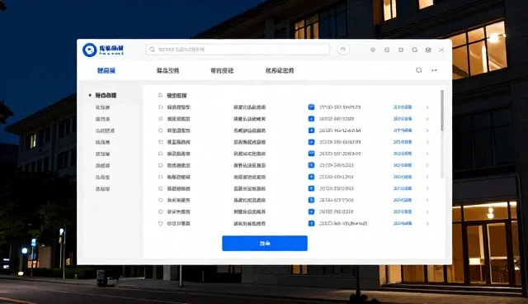Click the blue file icon in seventh row
528x304 pixels.
pos(311,177)
